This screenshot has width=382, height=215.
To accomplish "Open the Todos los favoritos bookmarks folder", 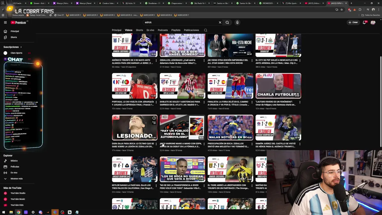I will coord(371,15).
